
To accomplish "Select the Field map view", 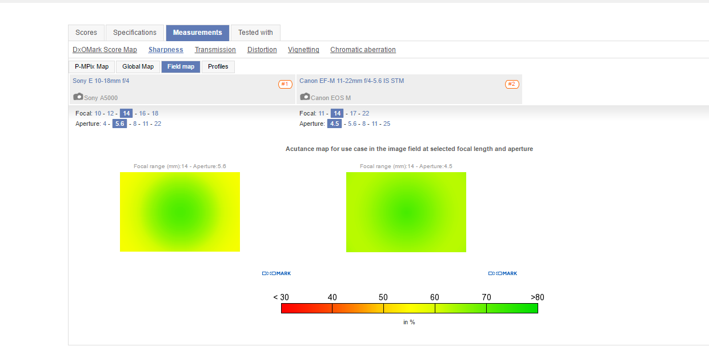I will [181, 67].
